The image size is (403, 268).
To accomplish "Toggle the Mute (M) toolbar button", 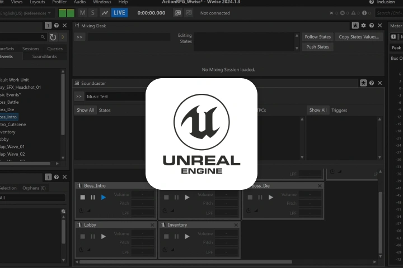I will [82, 13].
